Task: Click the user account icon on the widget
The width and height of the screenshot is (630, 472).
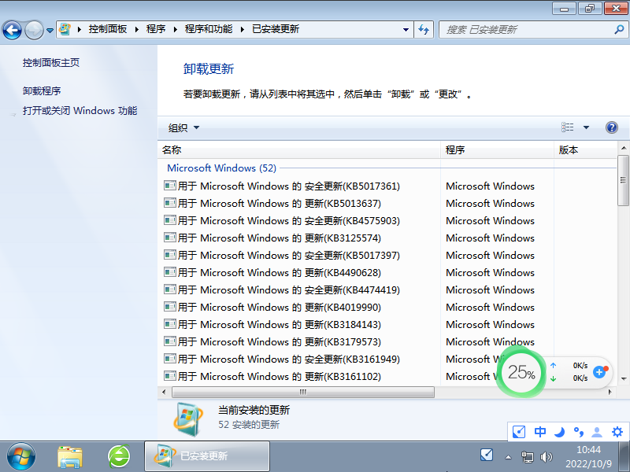Action: coord(597,432)
